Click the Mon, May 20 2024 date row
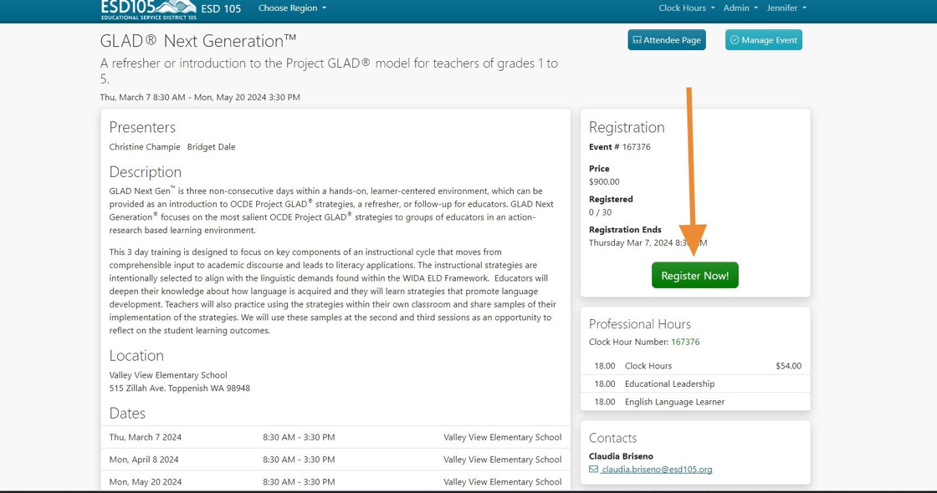Image resolution: width=937 pixels, height=493 pixels. (x=335, y=481)
